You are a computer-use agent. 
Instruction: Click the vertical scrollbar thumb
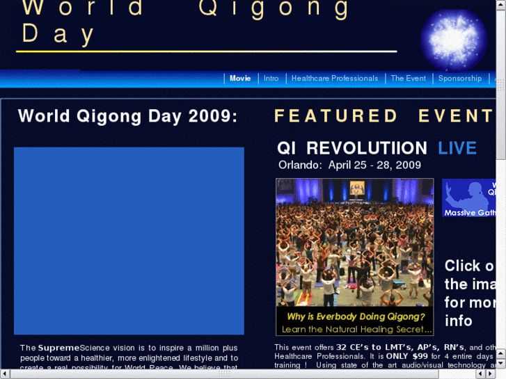click(x=501, y=85)
